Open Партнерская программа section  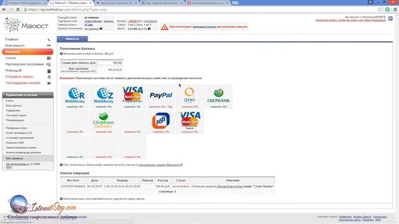[24, 64]
